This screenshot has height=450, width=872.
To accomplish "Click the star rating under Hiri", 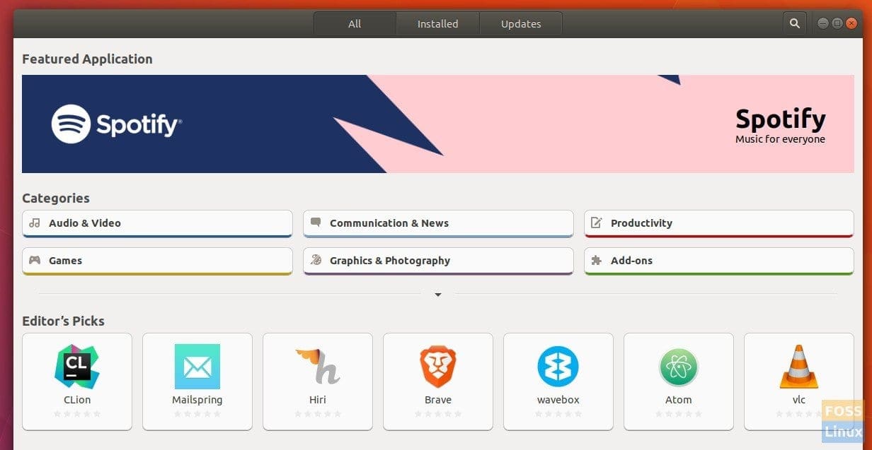I will pyautogui.click(x=318, y=414).
